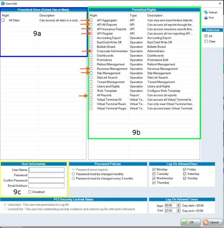Check the Disabled user checkbox

pyautogui.click(x=30, y=192)
